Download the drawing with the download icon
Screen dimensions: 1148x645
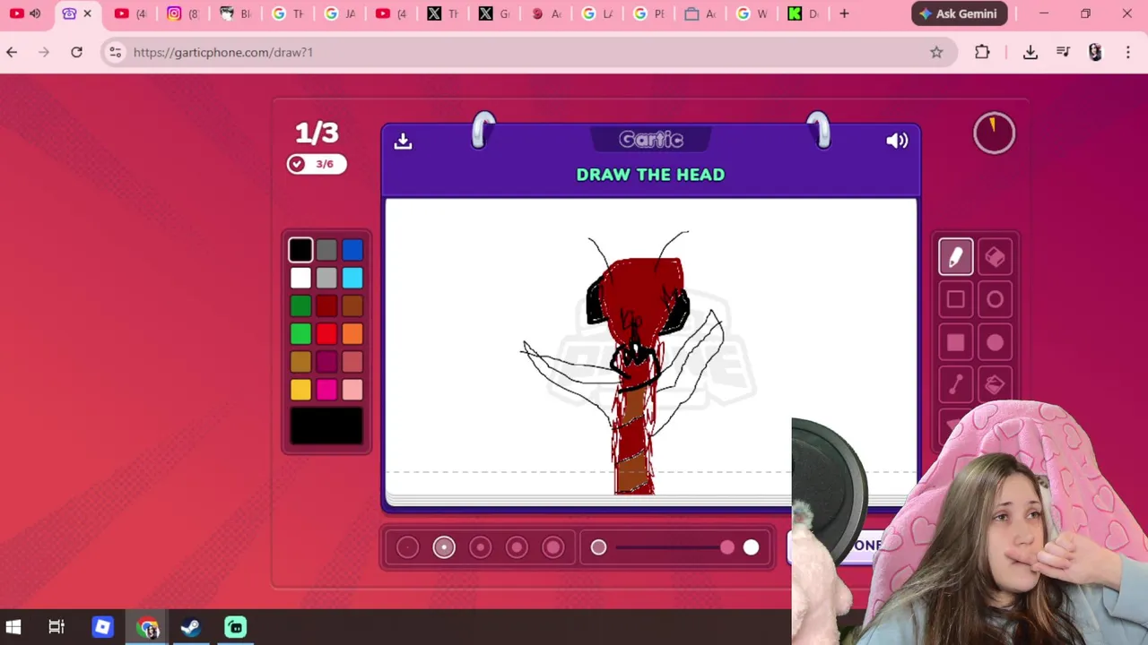point(403,141)
